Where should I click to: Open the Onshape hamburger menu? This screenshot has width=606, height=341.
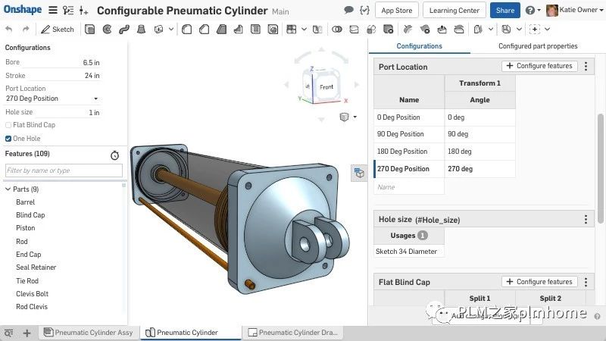click(x=53, y=10)
